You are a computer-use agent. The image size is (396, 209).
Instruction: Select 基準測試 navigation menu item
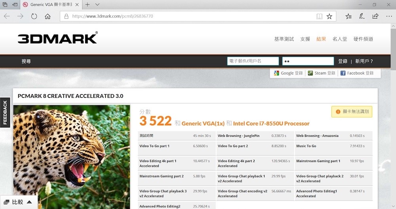pos(284,39)
